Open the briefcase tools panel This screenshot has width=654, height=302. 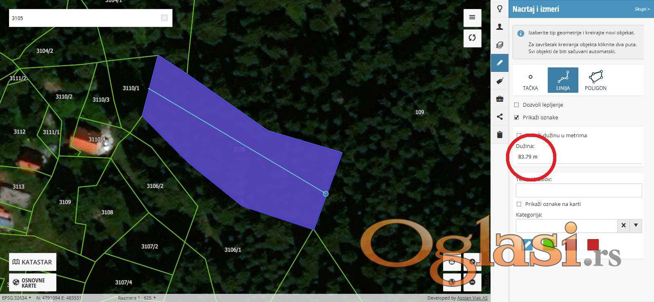[499, 99]
